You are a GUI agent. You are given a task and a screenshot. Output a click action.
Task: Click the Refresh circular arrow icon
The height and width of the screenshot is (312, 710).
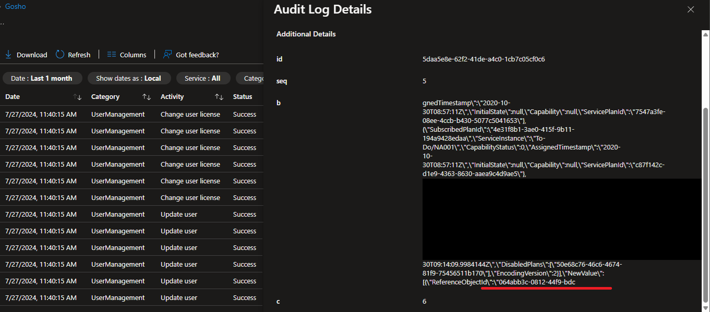pyautogui.click(x=60, y=55)
